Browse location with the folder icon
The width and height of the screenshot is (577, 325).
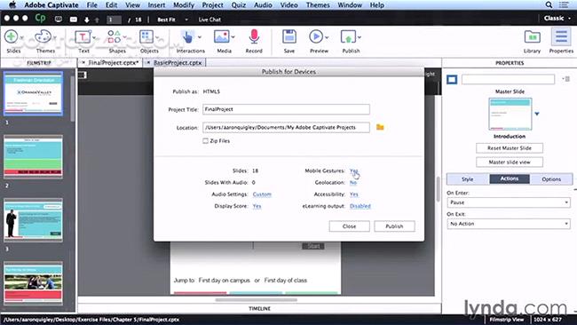coord(380,127)
